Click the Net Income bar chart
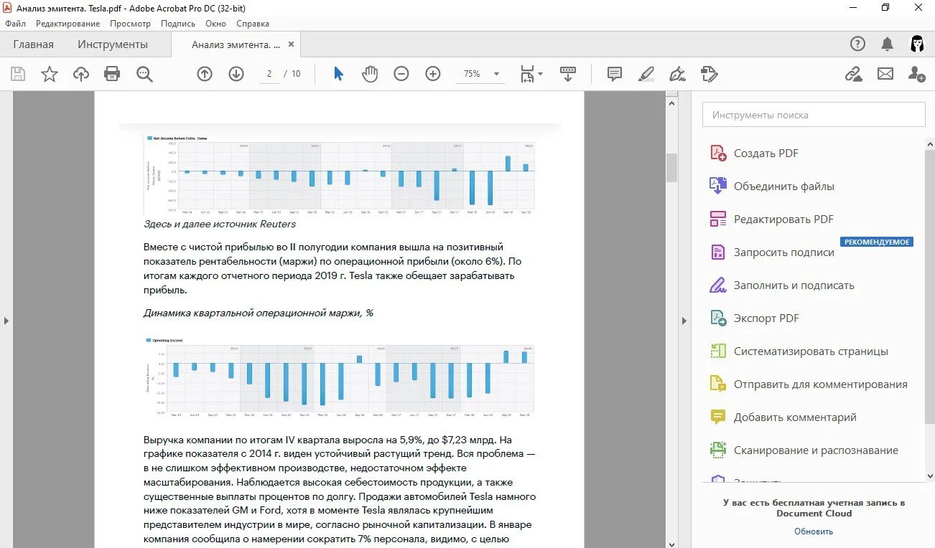This screenshot has height=548, width=935. [x=340, y=174]
